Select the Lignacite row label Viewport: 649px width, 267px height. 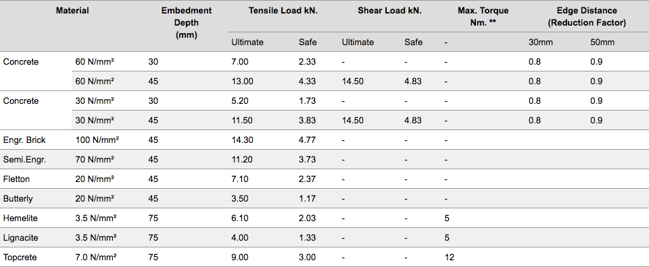[19, 238]
